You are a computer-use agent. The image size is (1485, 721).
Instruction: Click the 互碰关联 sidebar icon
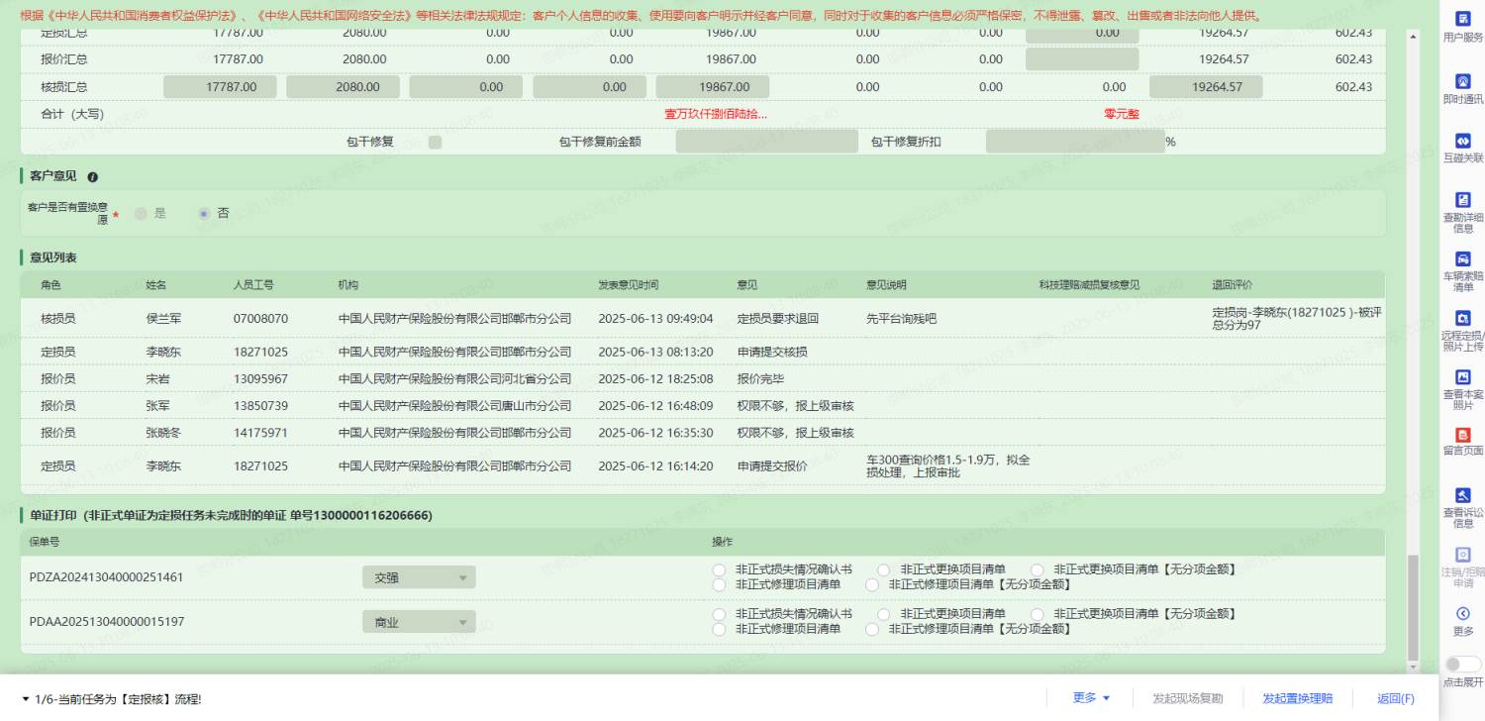click(1462, 141)
